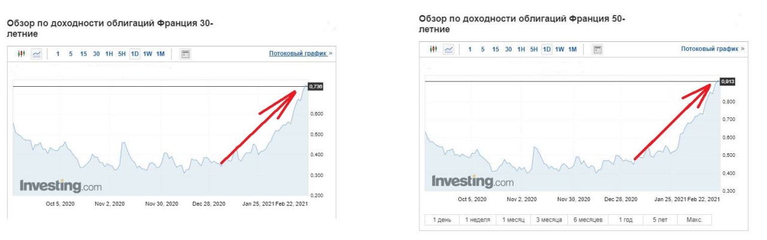This screenshot has width=767, height=240.
Task: Choose the 15-minute interval on the 50-year chart
Action: point(496,49)
